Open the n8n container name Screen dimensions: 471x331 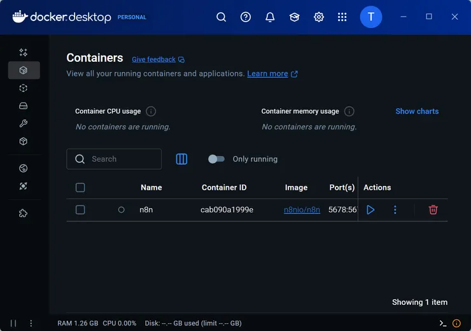(146, 209)
